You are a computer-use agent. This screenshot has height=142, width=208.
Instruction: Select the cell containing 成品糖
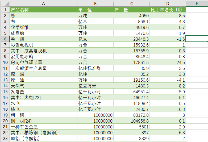[x=44, y=33]
